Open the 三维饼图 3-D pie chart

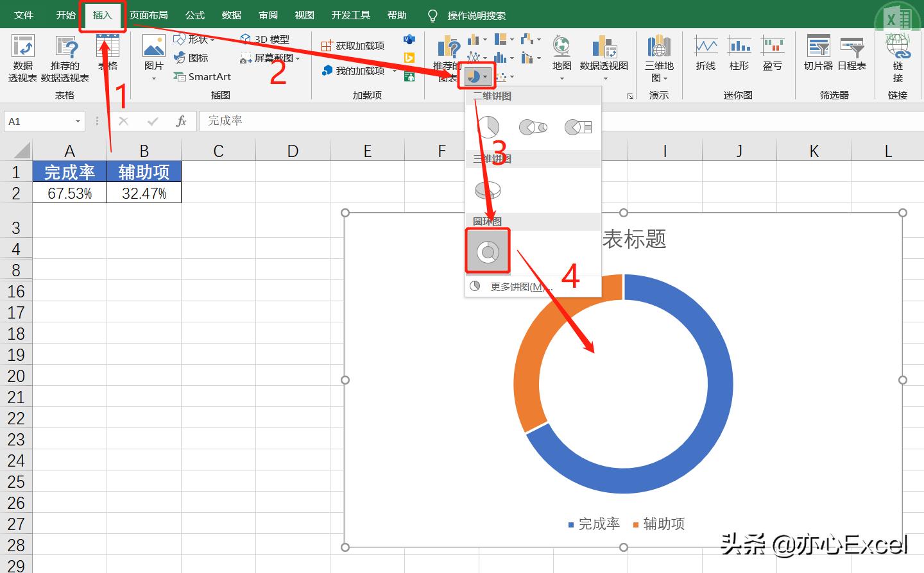[487, 190]
